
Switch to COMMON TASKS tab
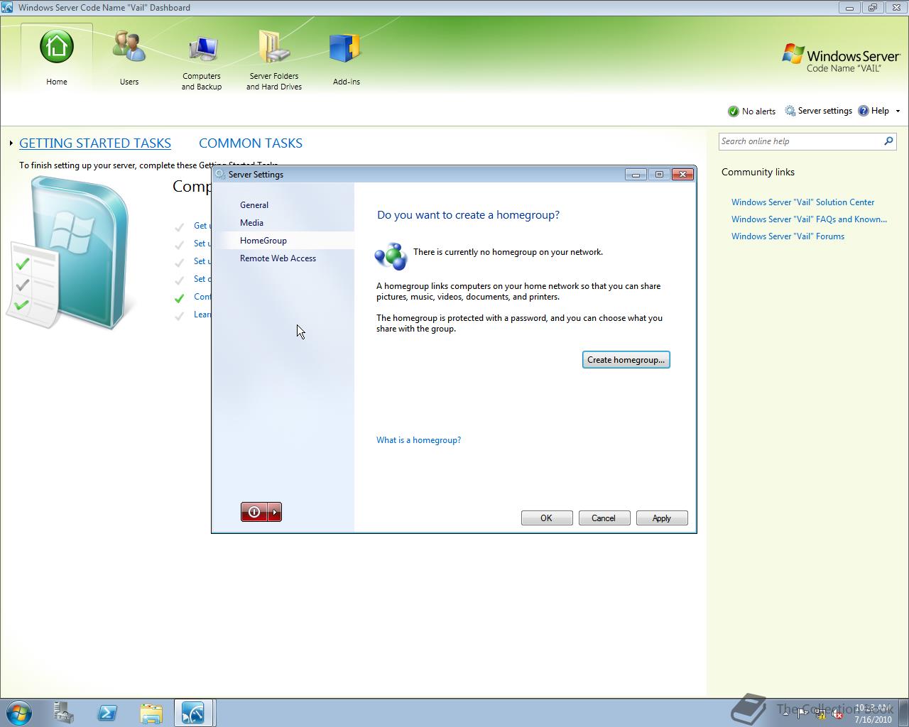tap(251, 143)
